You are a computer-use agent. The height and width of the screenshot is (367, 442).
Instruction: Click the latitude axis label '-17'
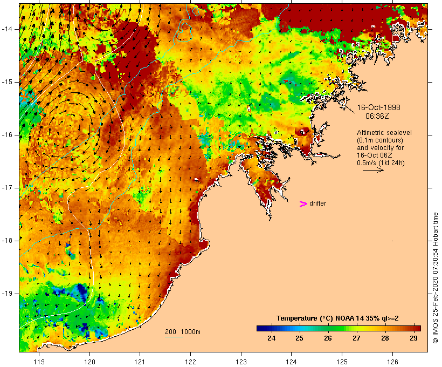[x=6, y=188]
